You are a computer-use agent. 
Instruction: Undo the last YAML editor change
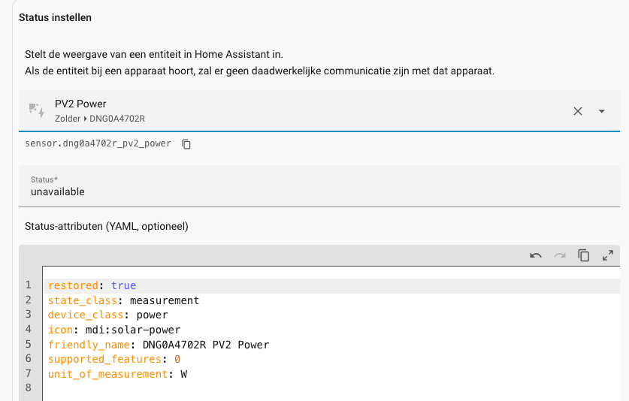coord(536,255)
